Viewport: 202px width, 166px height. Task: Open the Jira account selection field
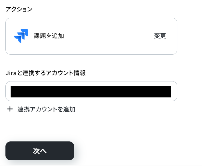click(91, 91)
